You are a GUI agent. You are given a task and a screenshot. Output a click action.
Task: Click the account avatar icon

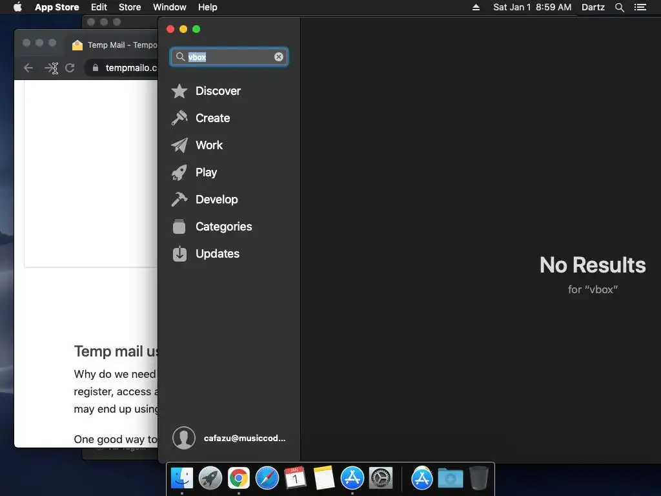(184, 438)
